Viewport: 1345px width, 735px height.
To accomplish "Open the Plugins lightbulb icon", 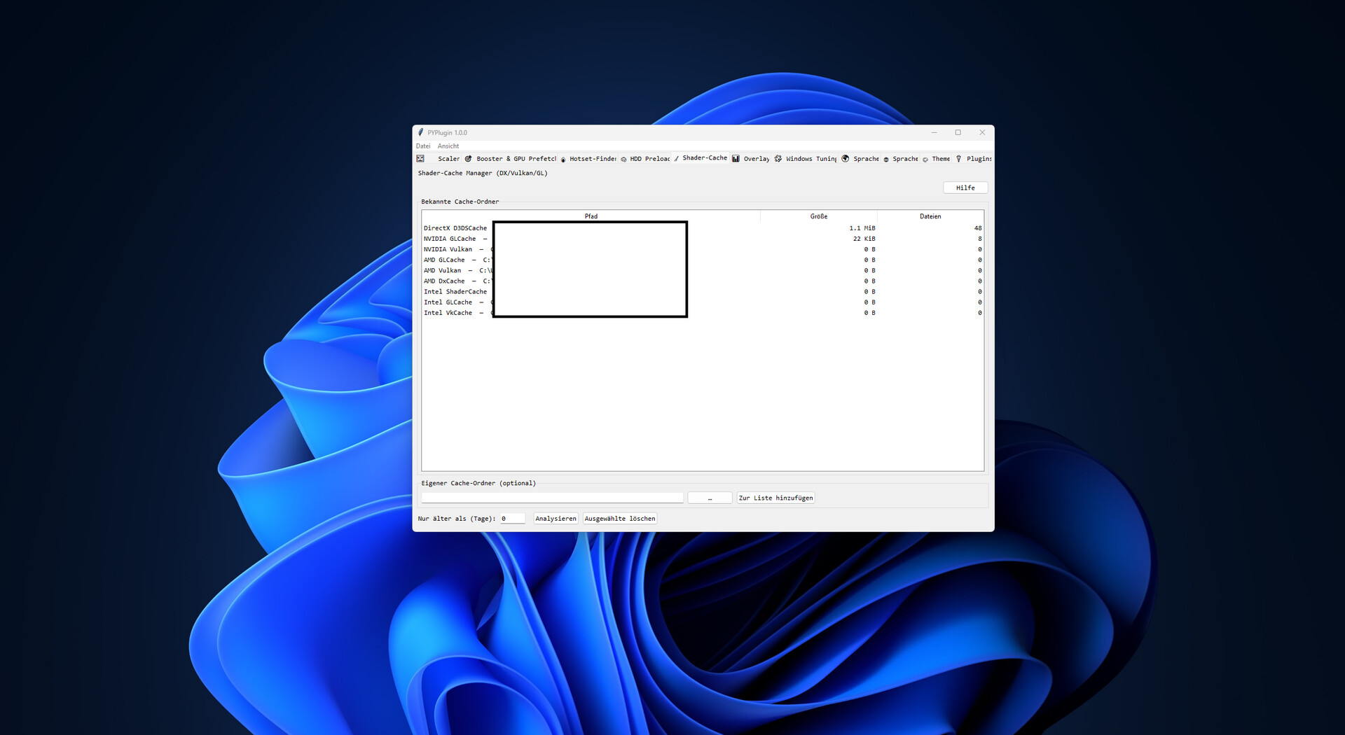I will tap(958, 159).
